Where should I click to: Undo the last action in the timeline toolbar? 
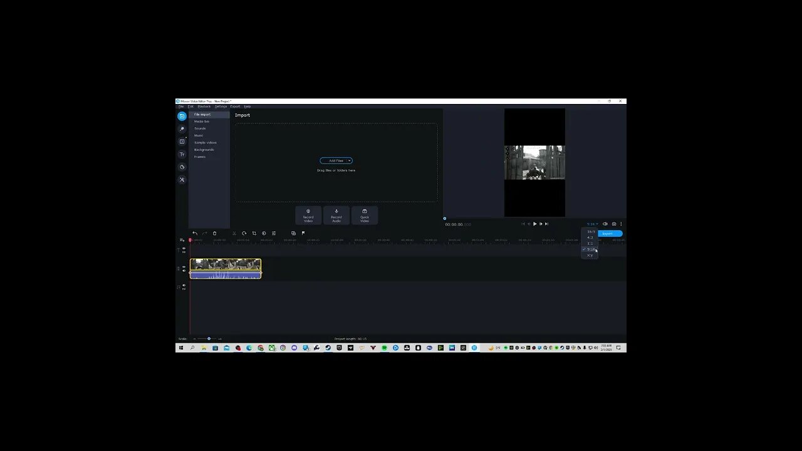pyautogui.click(x=195, y=233)
